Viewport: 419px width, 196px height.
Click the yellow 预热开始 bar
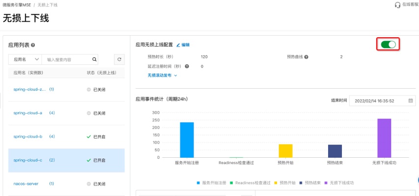(286, 151)
